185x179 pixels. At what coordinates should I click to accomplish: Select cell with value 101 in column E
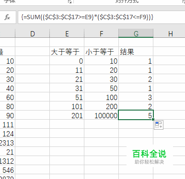click(67, 106)
